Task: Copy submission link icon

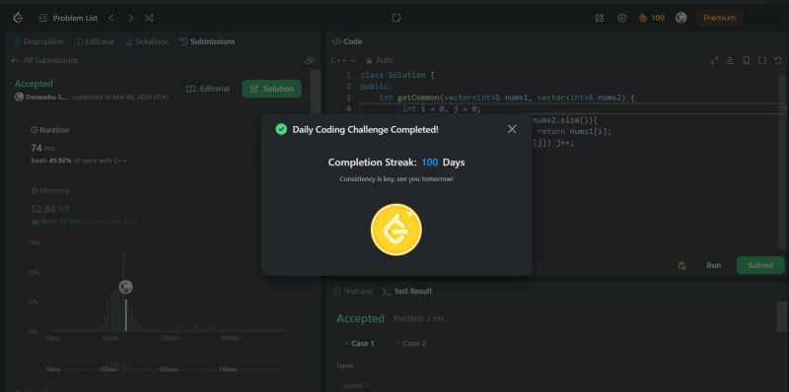Action: point(310,60)
